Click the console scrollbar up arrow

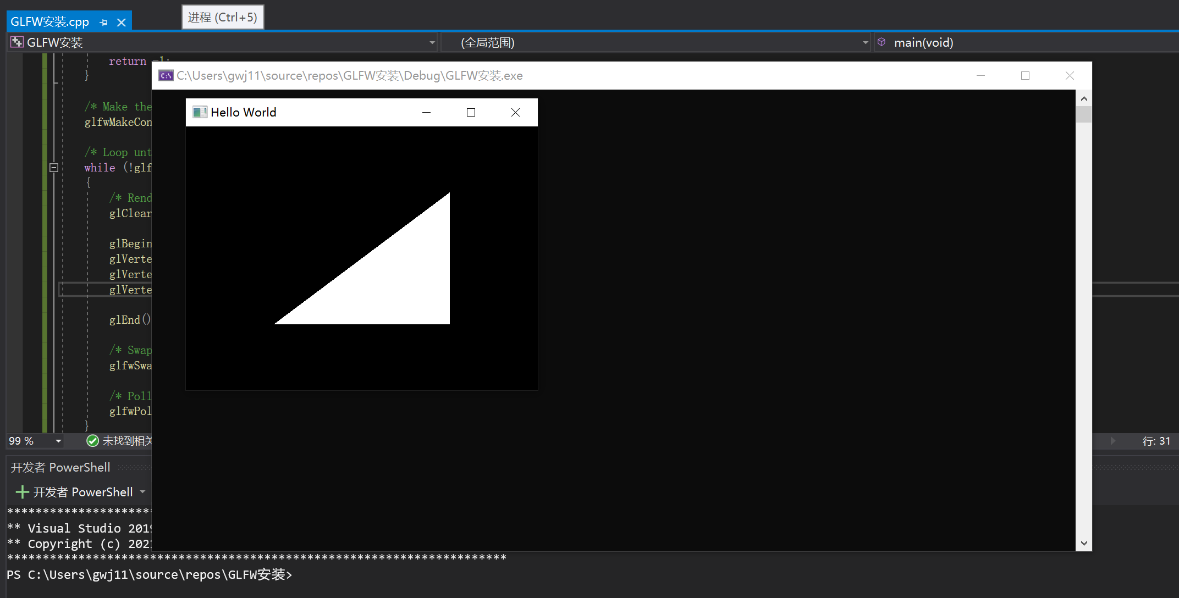[1084, 99]
